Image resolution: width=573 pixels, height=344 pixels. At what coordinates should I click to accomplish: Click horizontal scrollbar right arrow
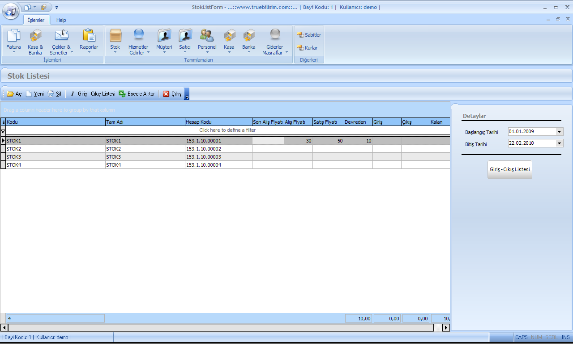(x=446, y=328)
